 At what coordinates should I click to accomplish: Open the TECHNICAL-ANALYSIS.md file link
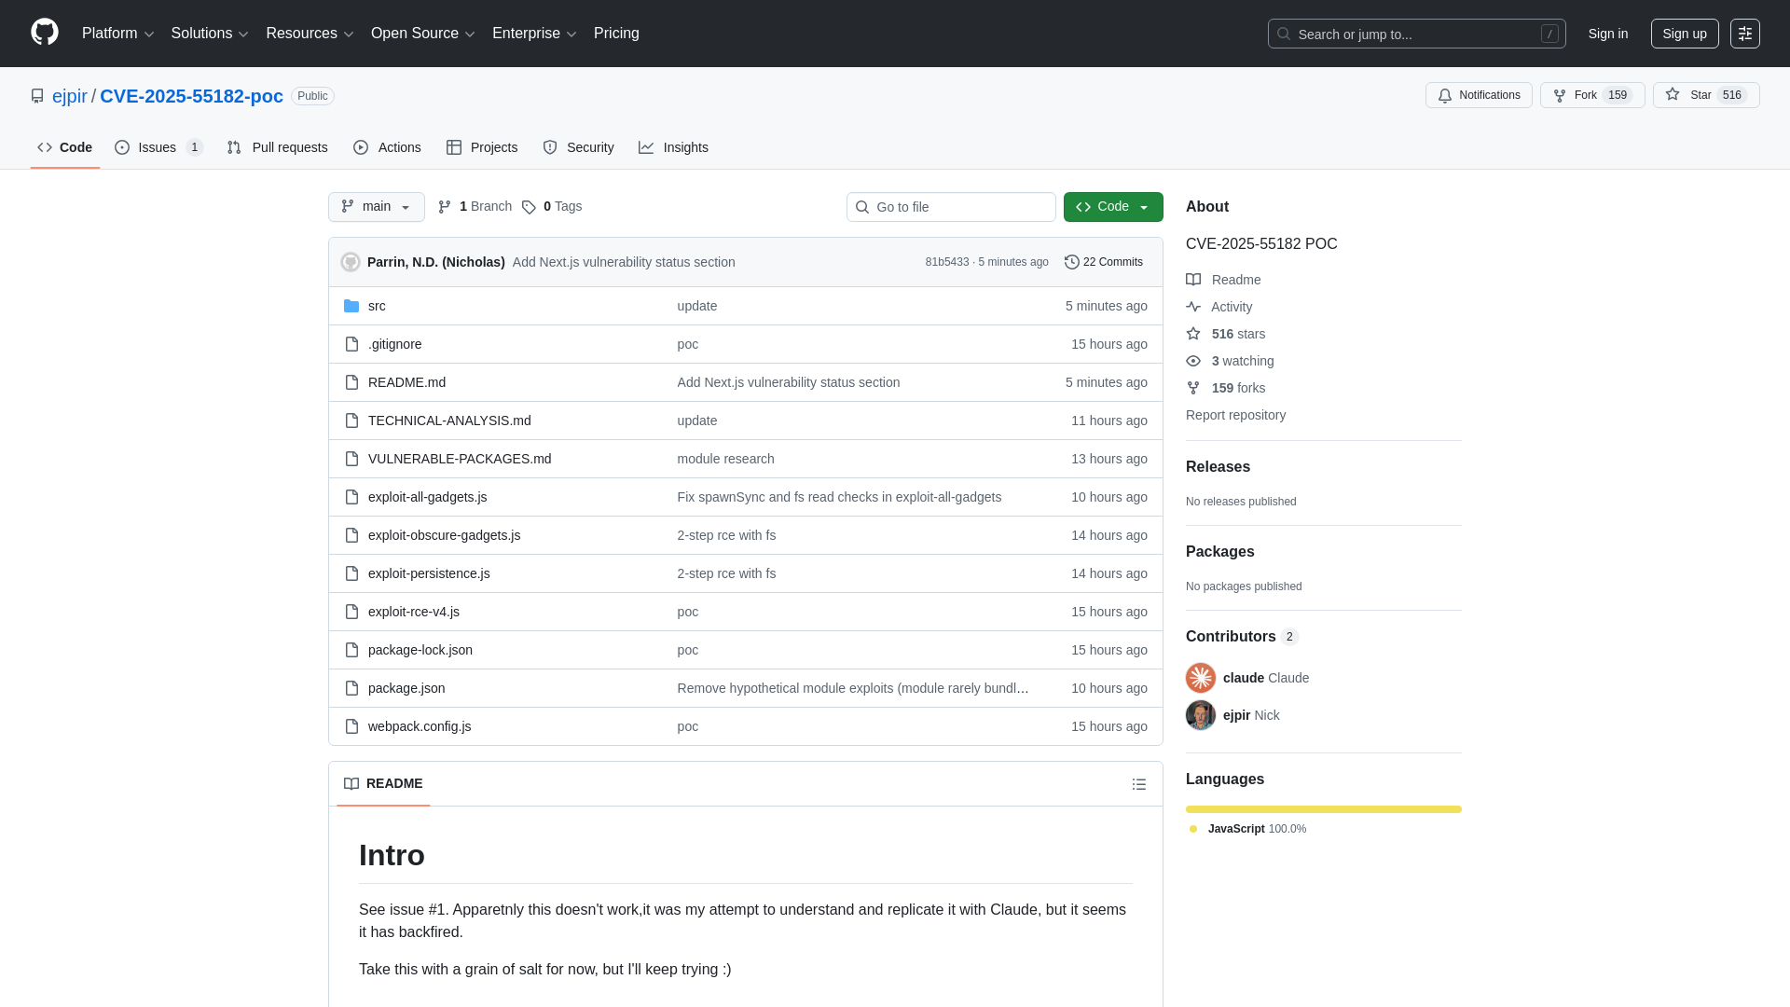pos(448,421)
